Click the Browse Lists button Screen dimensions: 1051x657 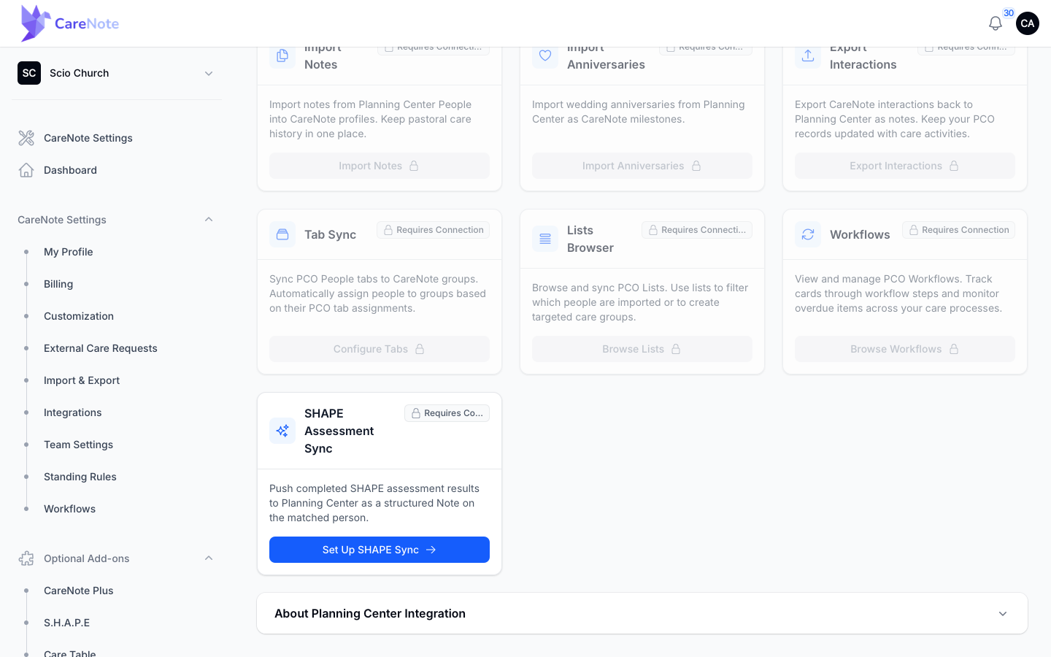tap(642, 349)
